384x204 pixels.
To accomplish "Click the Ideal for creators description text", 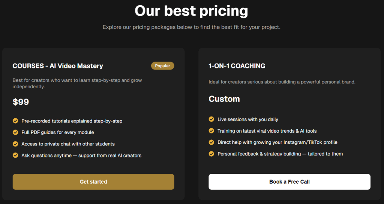I will (x=282, y=82).
